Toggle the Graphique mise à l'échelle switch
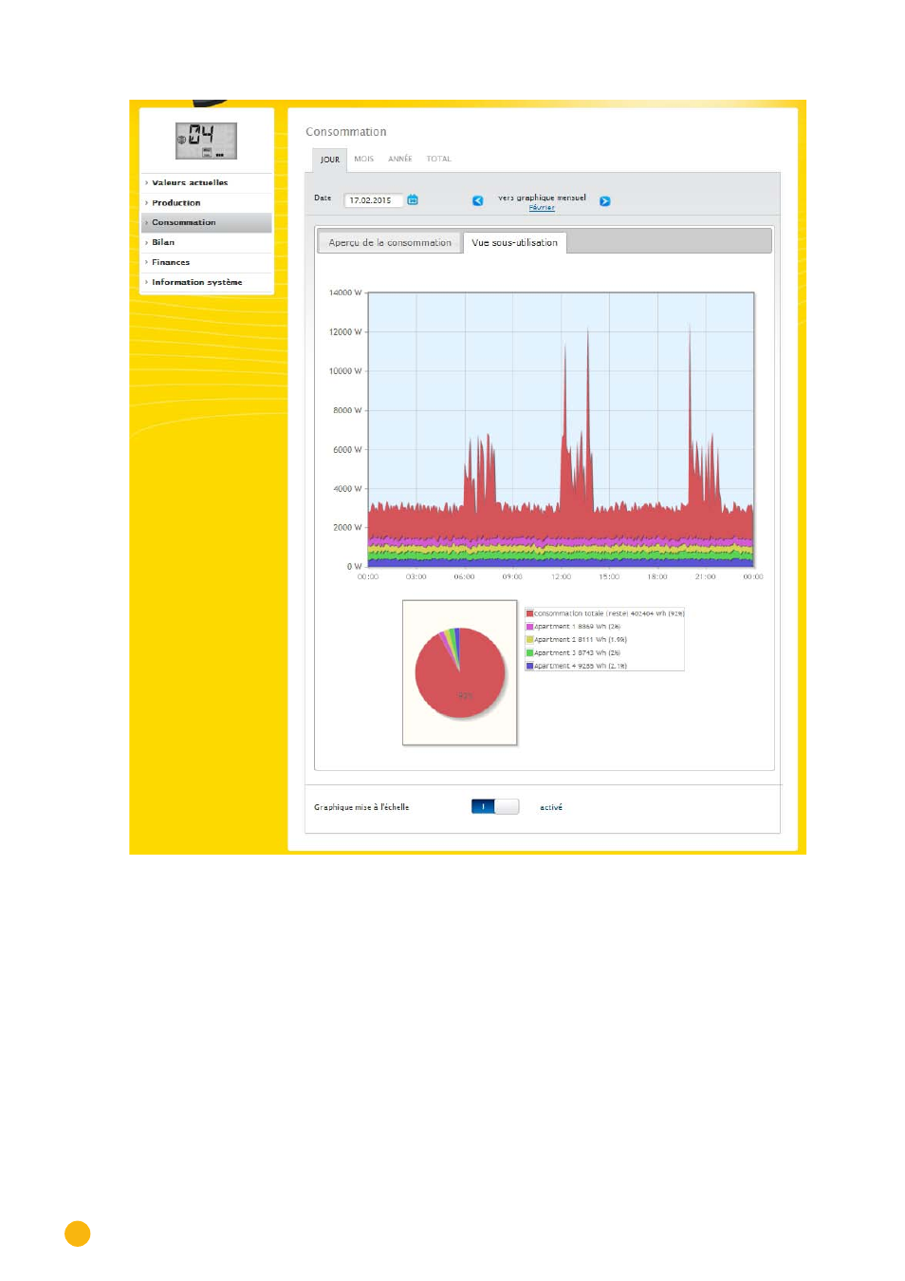 [x=495, y=806]
